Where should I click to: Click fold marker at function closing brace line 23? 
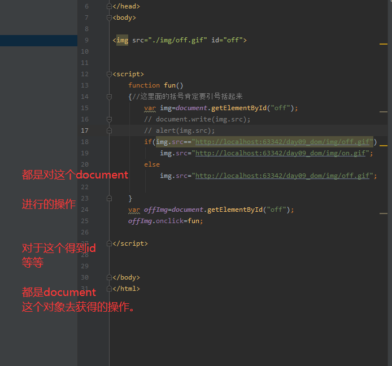(109, 198)
